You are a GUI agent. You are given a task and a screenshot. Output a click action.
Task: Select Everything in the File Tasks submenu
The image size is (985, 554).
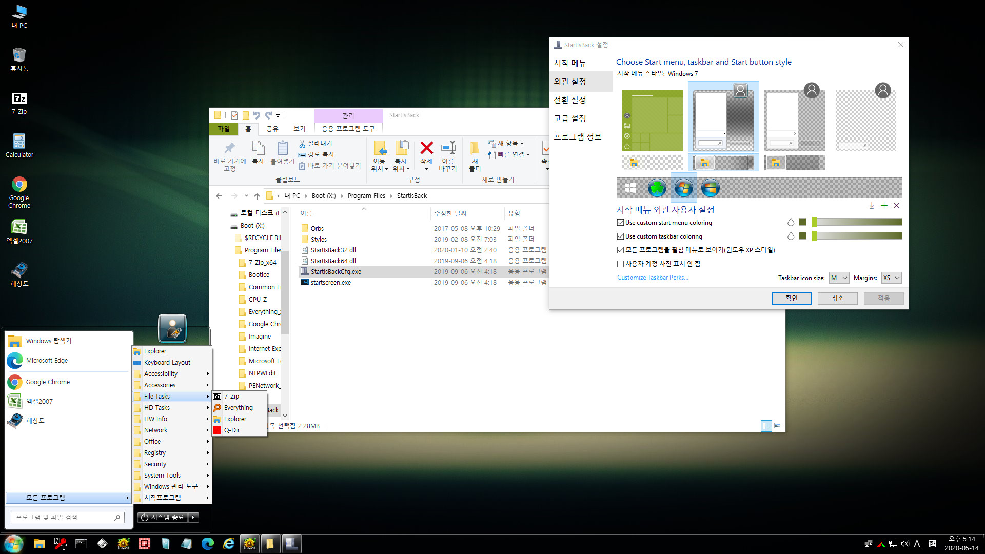(239, 408)
